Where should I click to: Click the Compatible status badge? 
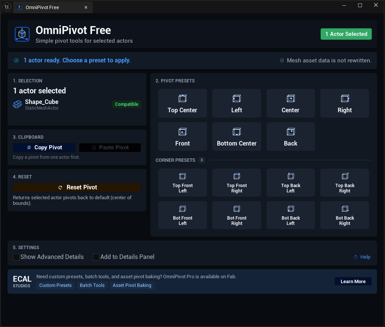[126, 104]
